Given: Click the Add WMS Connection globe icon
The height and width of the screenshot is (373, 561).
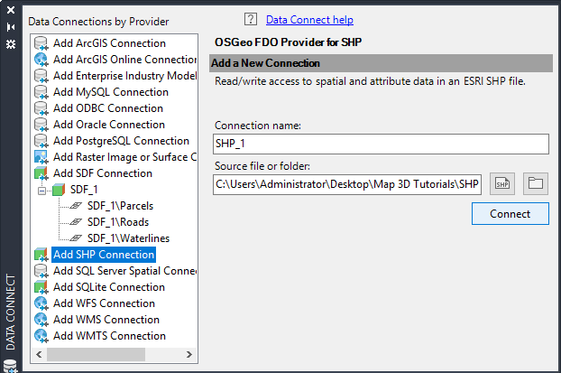Looking at the screenshot, I should 41,320.
